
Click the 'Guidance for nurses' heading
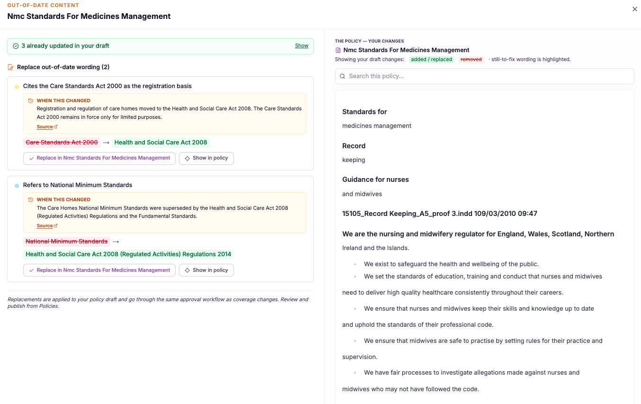point(375,180)
